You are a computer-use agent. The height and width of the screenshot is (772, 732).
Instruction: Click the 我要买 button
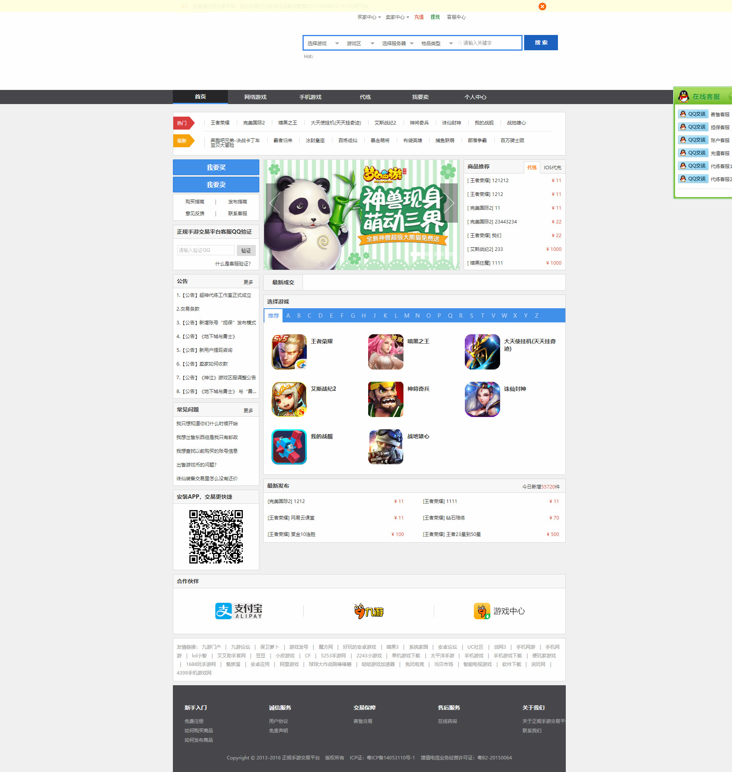click(x=216, y=167)
